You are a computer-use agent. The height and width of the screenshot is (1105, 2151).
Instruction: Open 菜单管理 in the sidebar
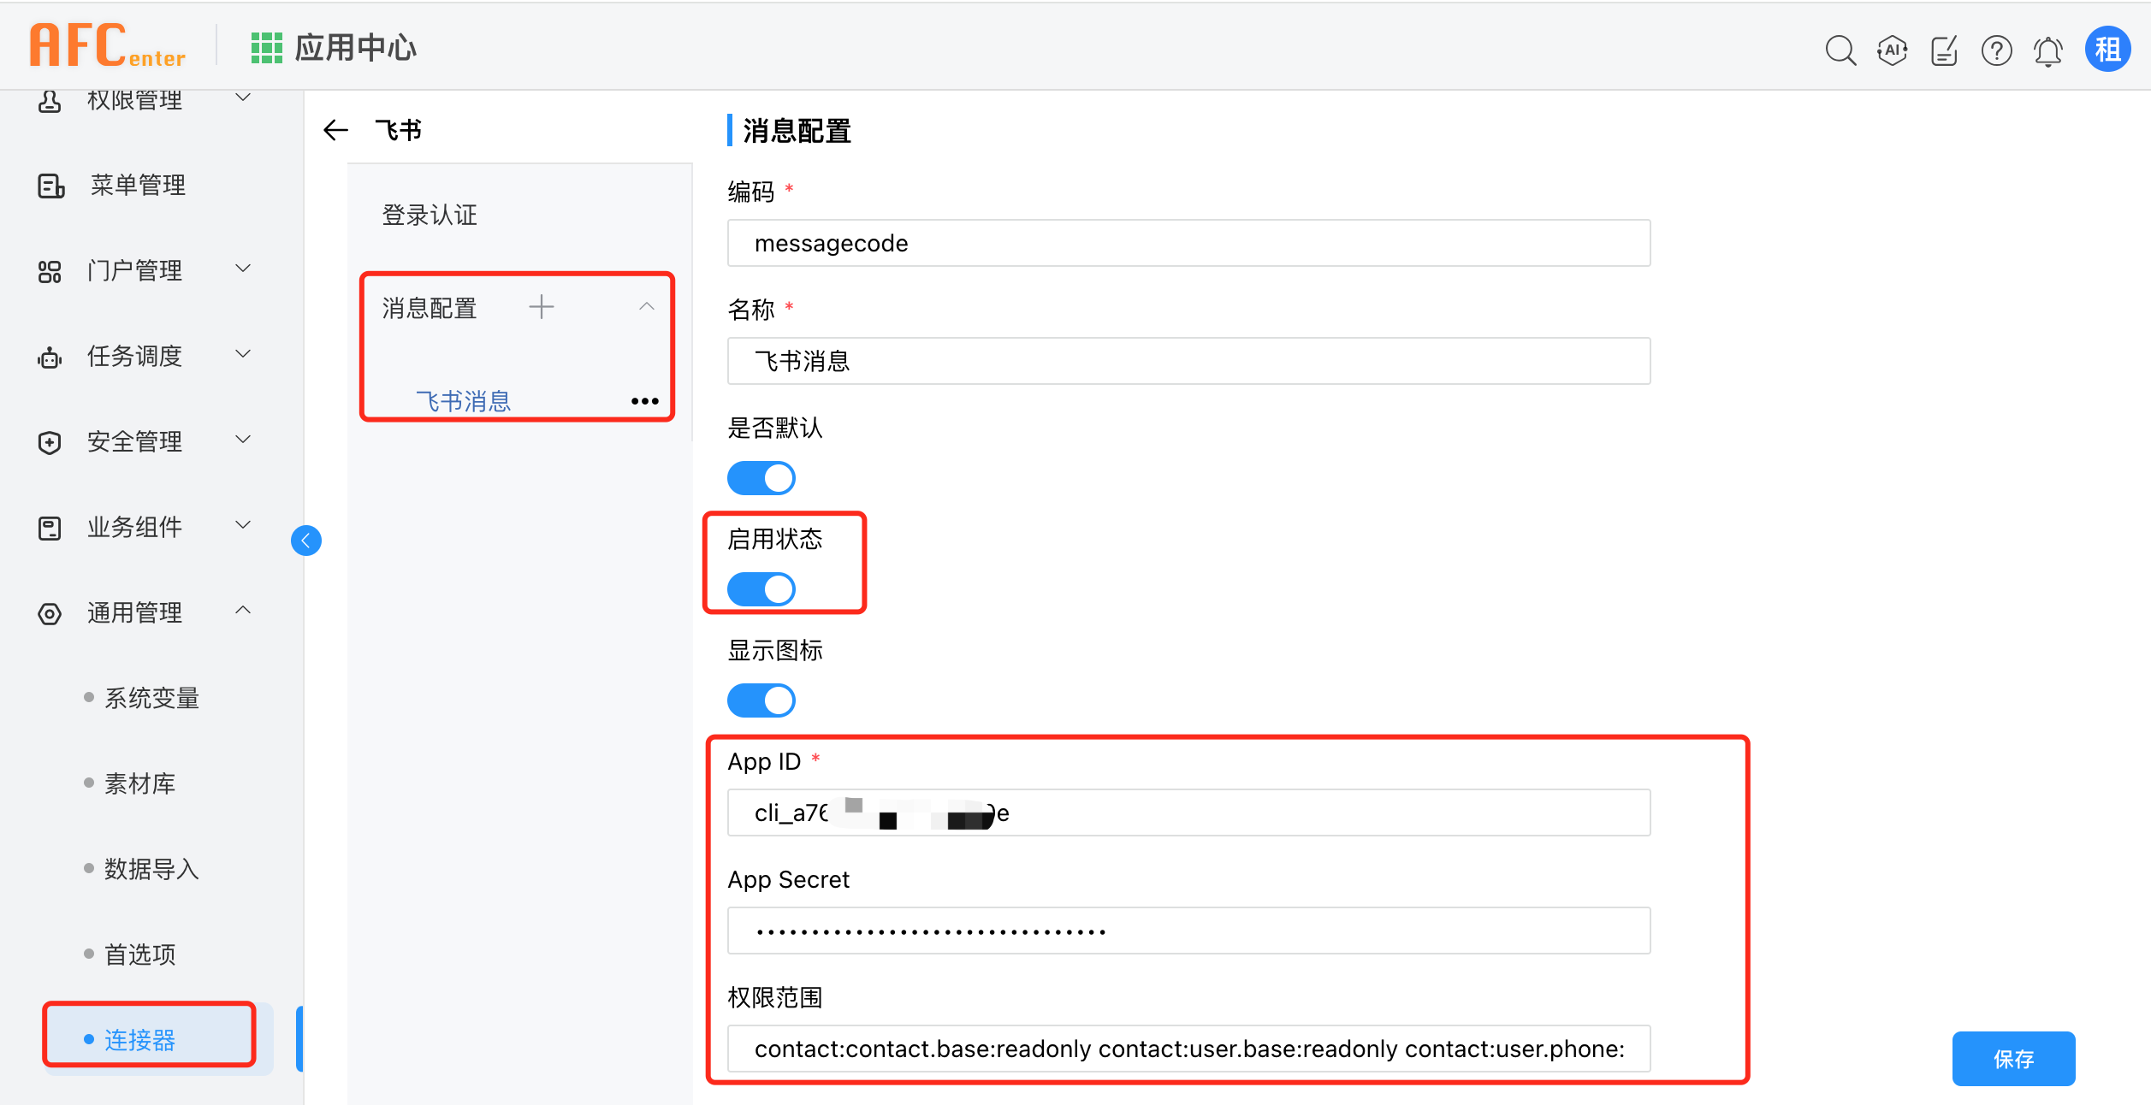point(137,185)
